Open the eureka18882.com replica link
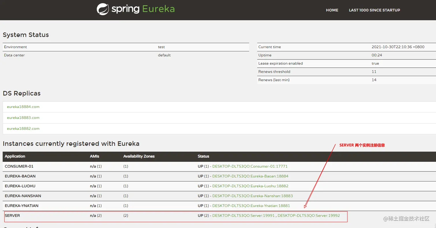Viewport: 436px width, 228px height. (x=23, y=129)
